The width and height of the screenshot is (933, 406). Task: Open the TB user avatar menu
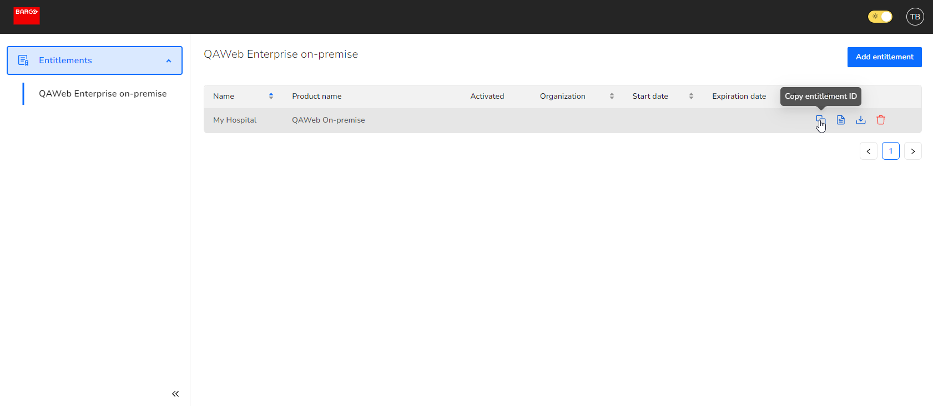pos(915,17)
